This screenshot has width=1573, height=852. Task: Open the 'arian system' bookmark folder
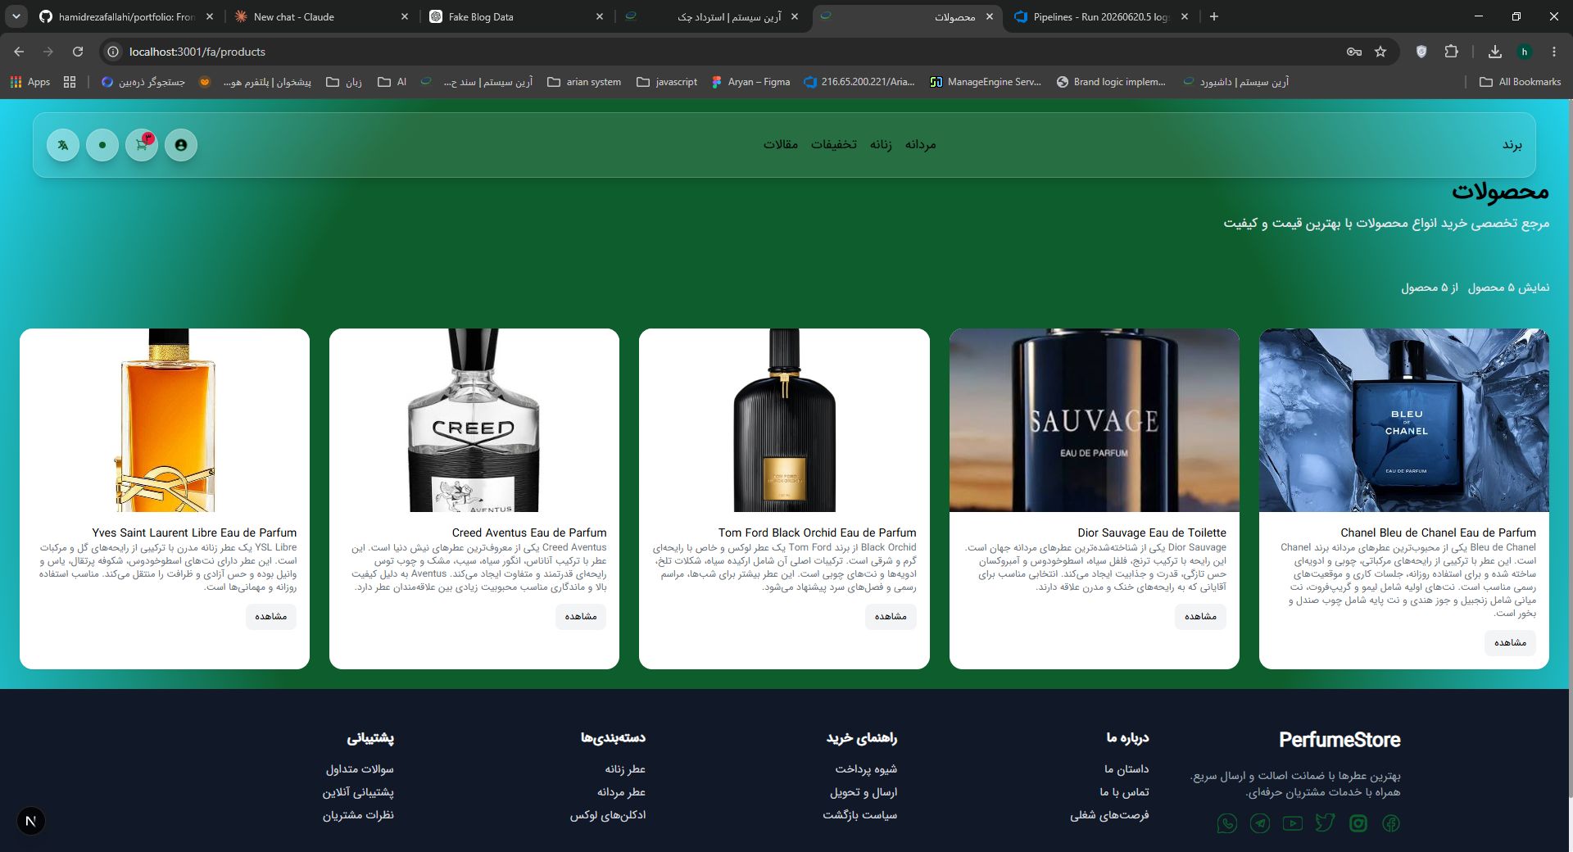(x=584, y=82)
